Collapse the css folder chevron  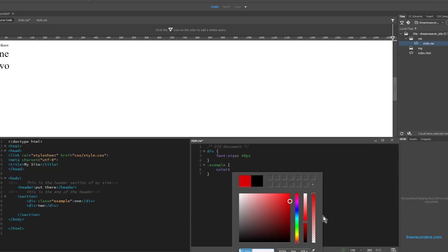[406, 38]
